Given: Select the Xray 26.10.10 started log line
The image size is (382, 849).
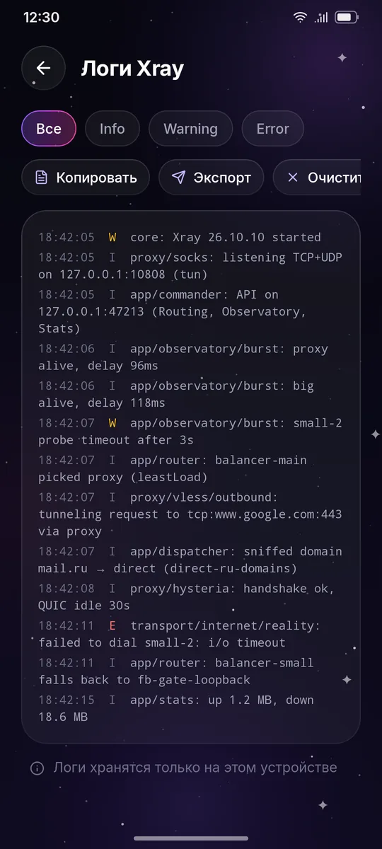Looking at the screenshot, I should coord(180,237).
